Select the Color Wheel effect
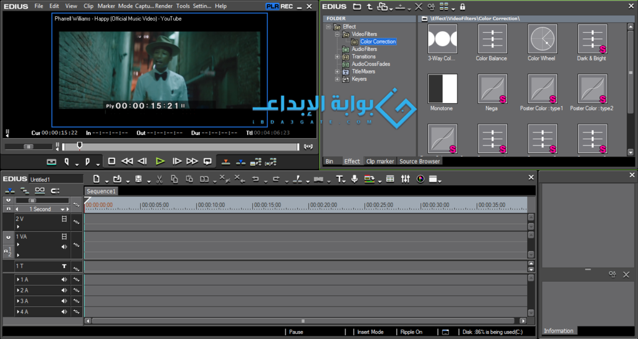Viewport: 638px width, 339px height. point(543,39)
